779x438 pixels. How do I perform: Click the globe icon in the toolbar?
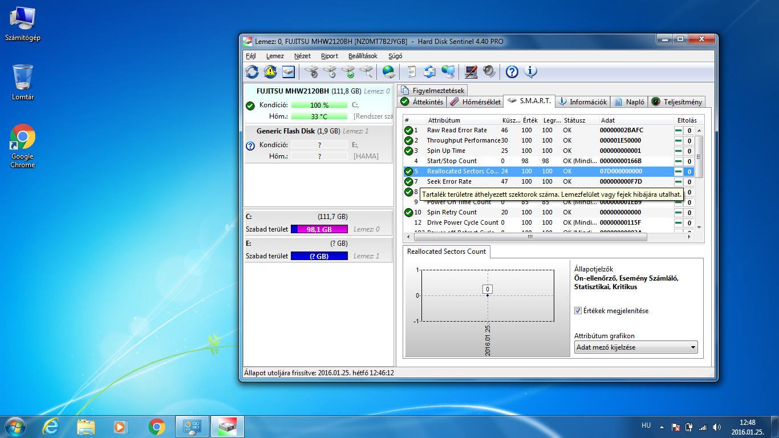coord(389,72)
